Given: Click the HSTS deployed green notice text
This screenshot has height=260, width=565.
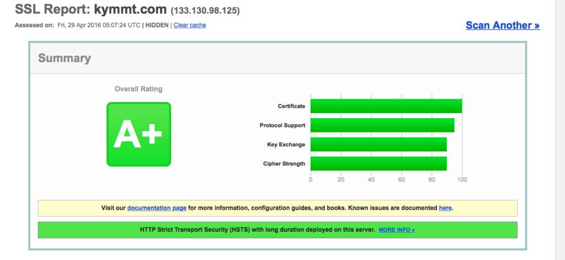Looking at the screenshot, I should pyautogui.click(x=258, y=230).
